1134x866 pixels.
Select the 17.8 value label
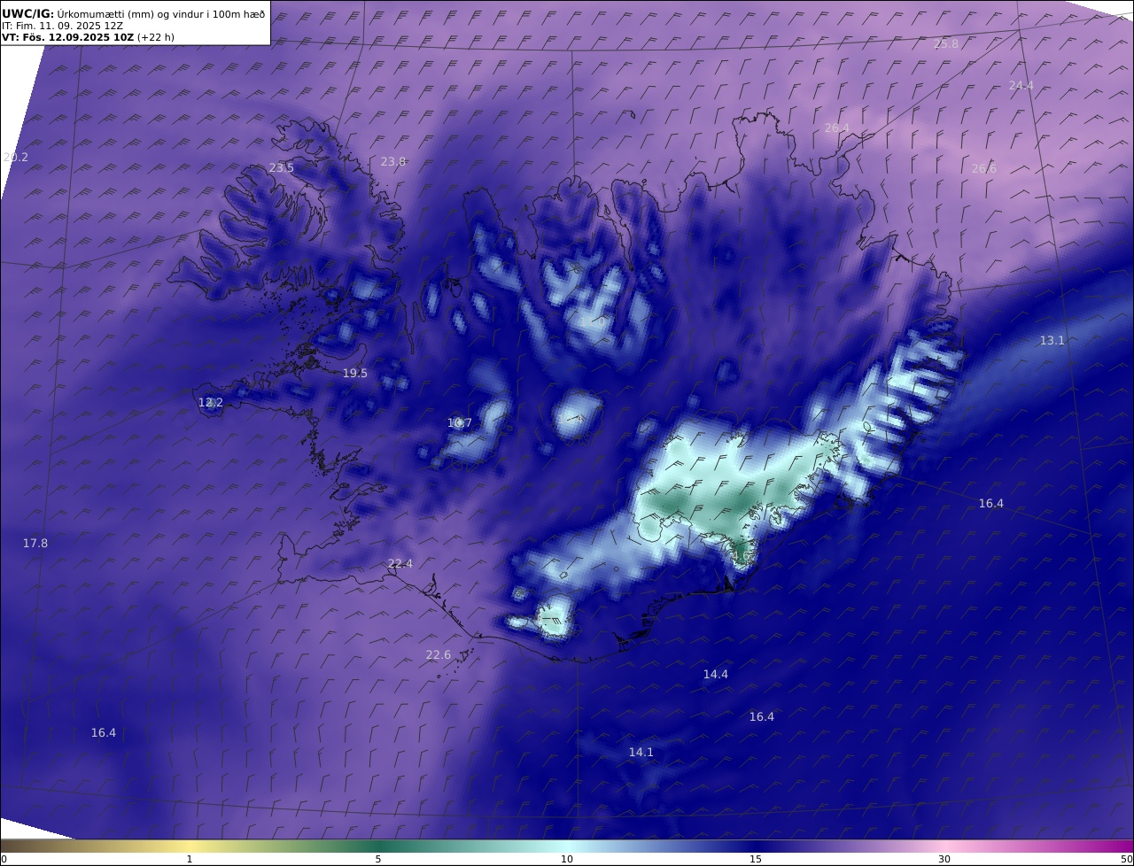[35, 543]
